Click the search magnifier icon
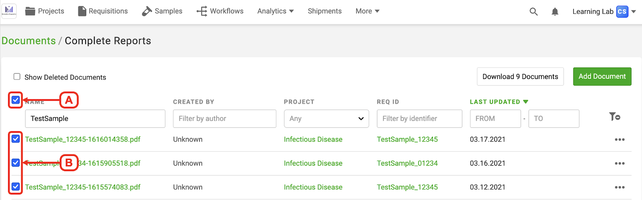 point(533,12)
